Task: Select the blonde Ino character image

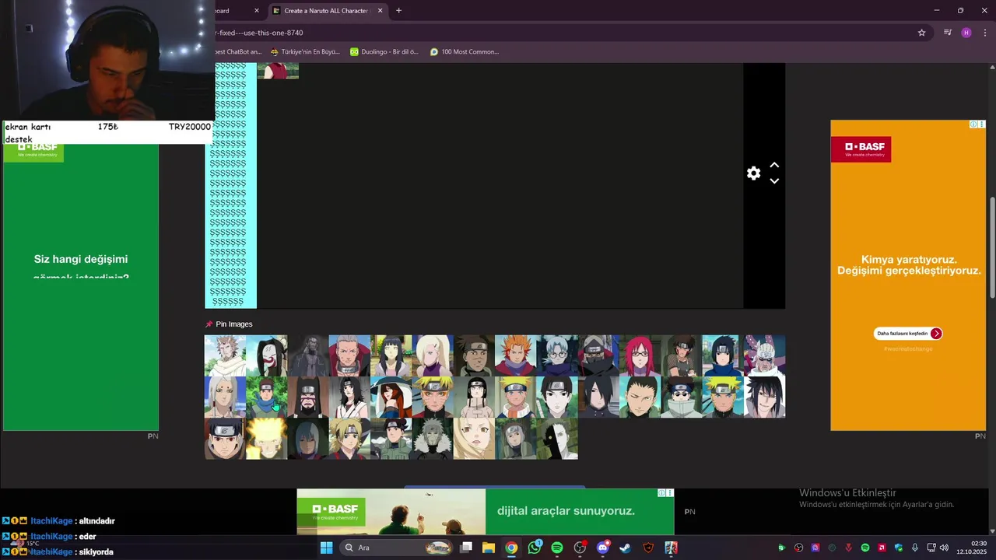Action: (x=433, y=355)
